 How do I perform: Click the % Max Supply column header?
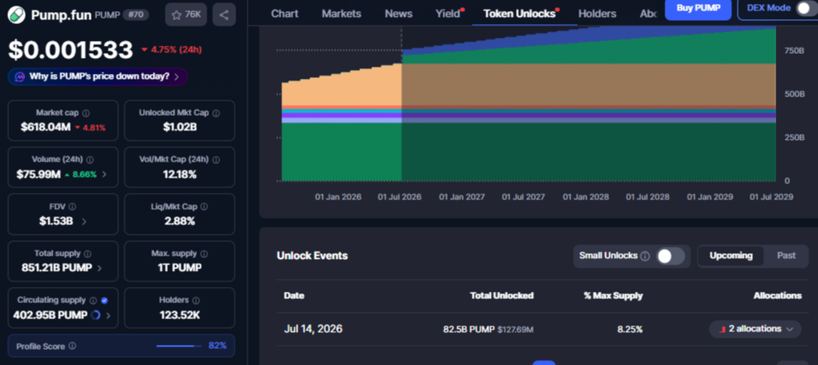(x=613, y=296)
